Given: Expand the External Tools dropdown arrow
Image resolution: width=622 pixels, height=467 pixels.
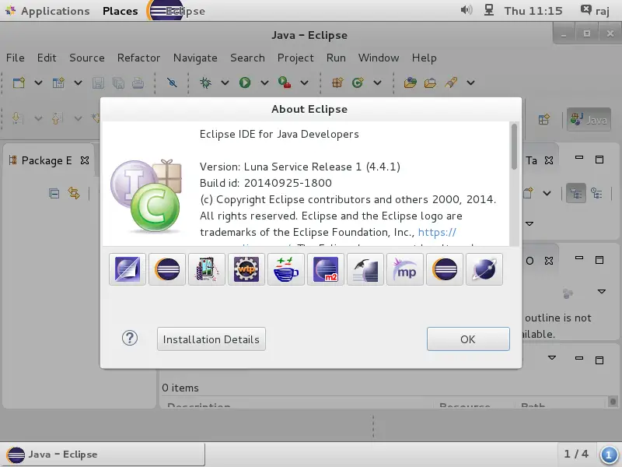Looking at the screenshot, I should tap(304, 83).
